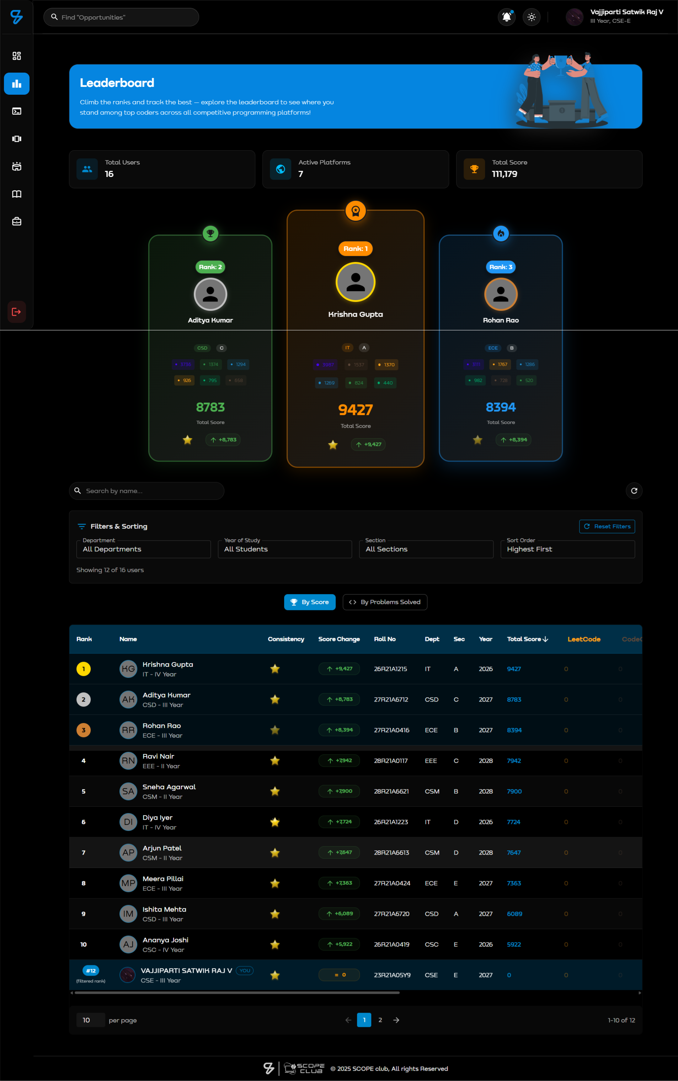Open the Section filter dropdown
Image resolution: width=678 pixels, height=1081 pixels.
tap(426, 549)
